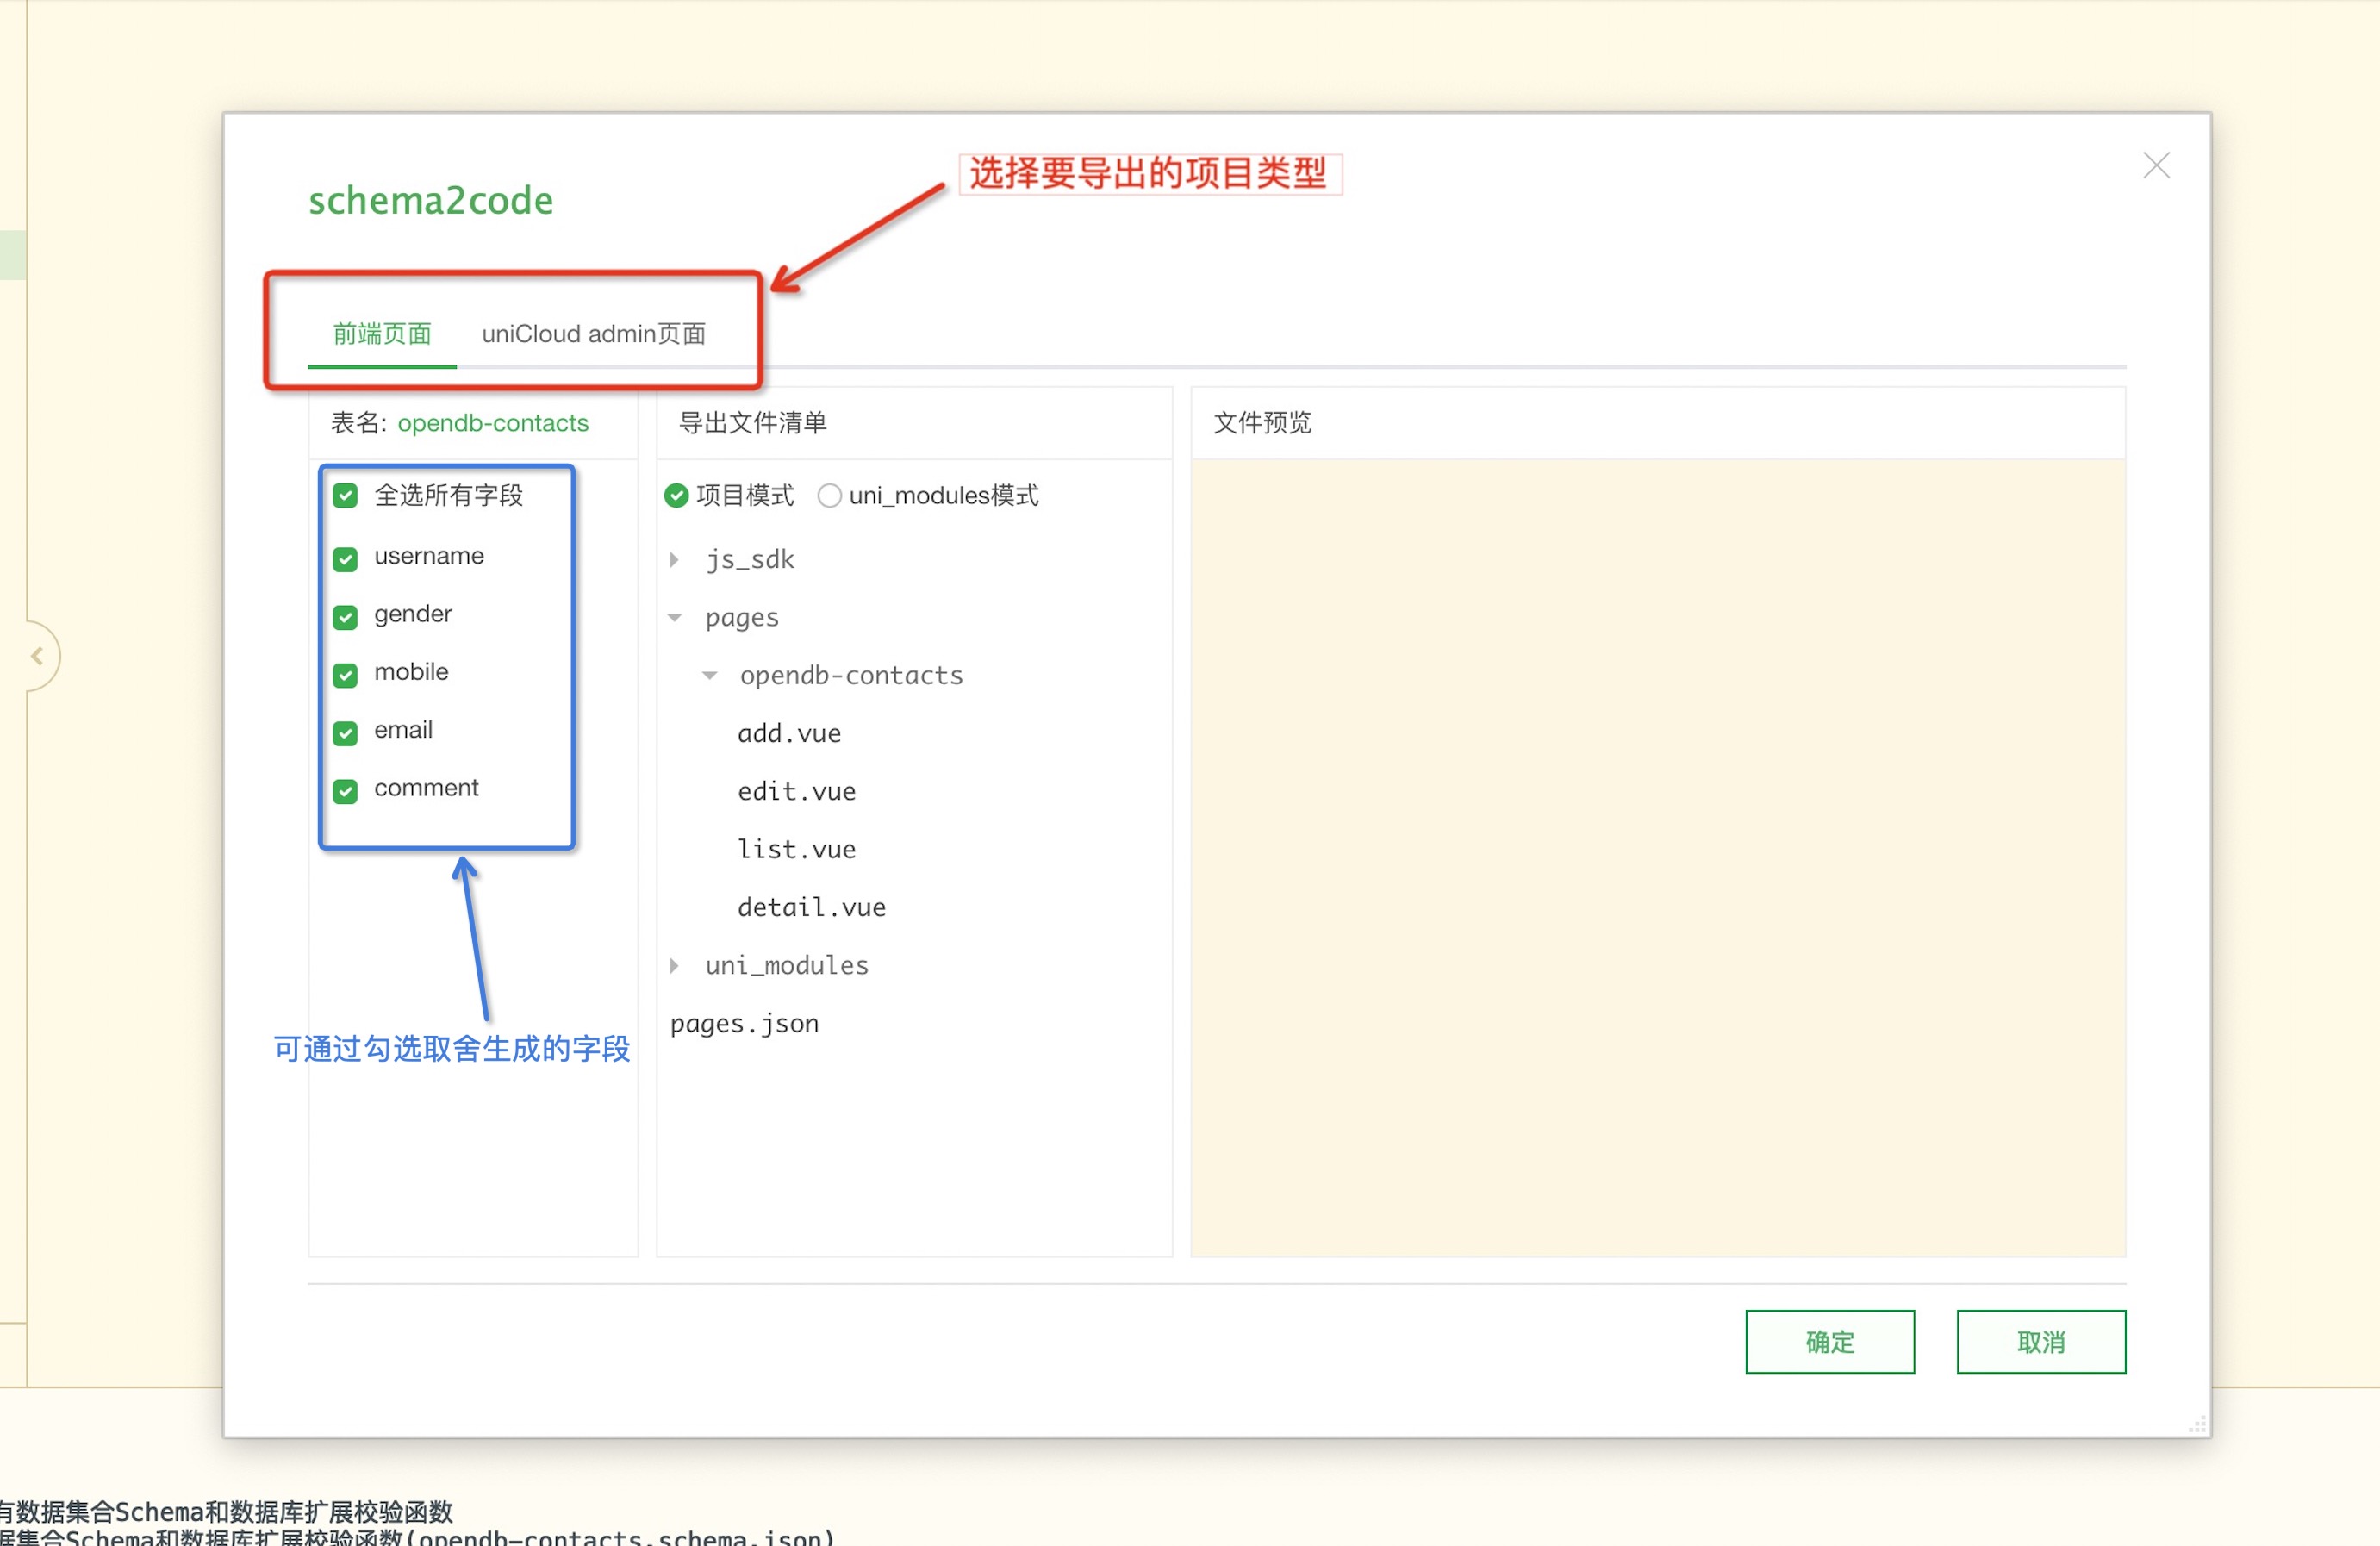Uncheck the comment field checkbox
The height and width of the screenshot is (1546, 2380).
345,790
